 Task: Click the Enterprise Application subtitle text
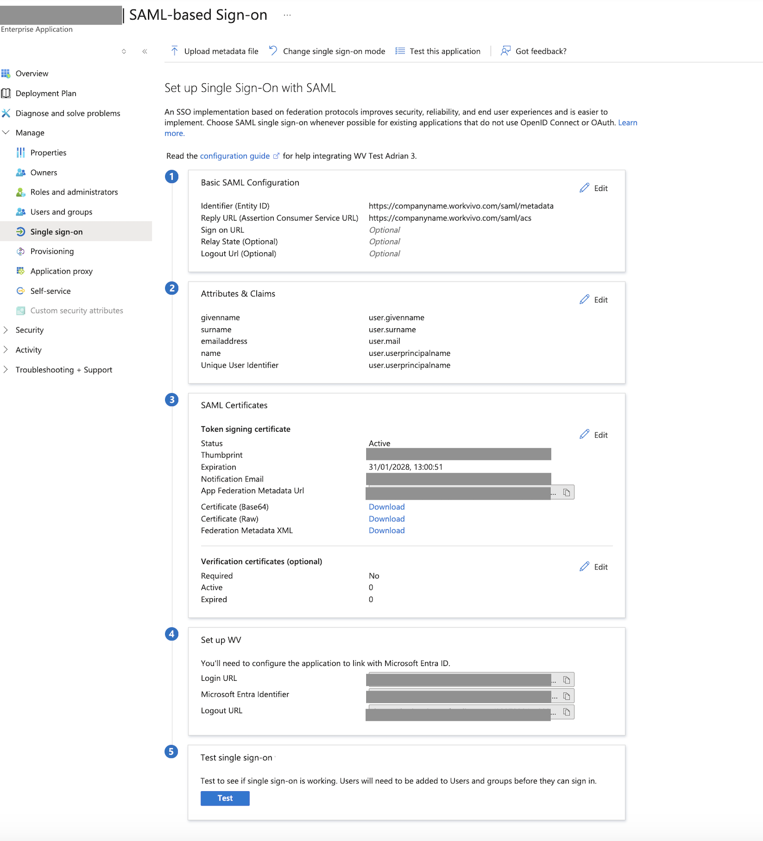click(37, 29)
